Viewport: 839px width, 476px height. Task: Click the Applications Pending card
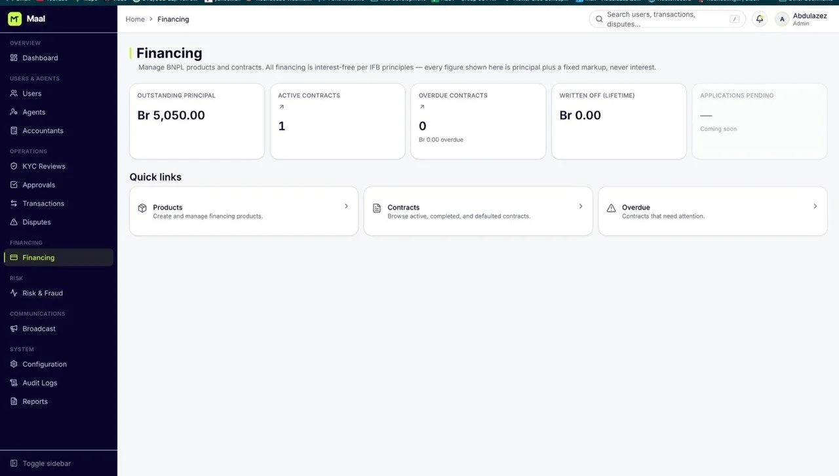pyautogui.click(x=760, y=121)
